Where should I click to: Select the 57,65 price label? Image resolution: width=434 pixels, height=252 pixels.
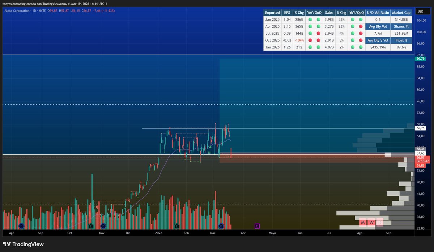(x=421, y=153)
